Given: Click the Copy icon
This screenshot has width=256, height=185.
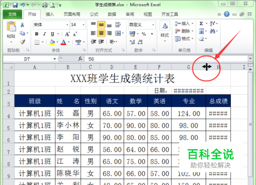Looking at the screenshot, I should [x=22, y=33].
